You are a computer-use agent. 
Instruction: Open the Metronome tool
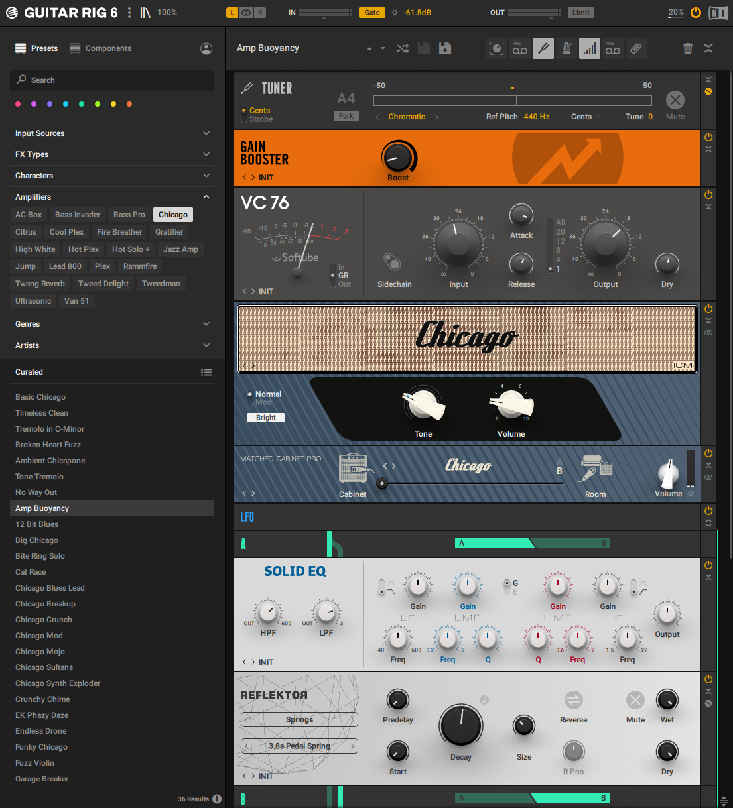[566, 48]
